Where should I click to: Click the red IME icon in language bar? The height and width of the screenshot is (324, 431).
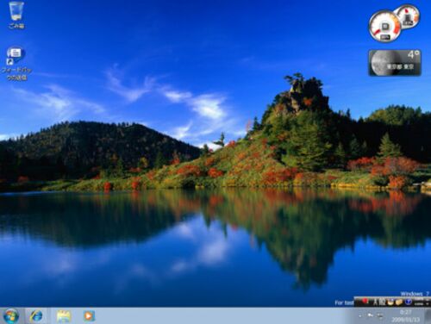click(x=365, y=301)
